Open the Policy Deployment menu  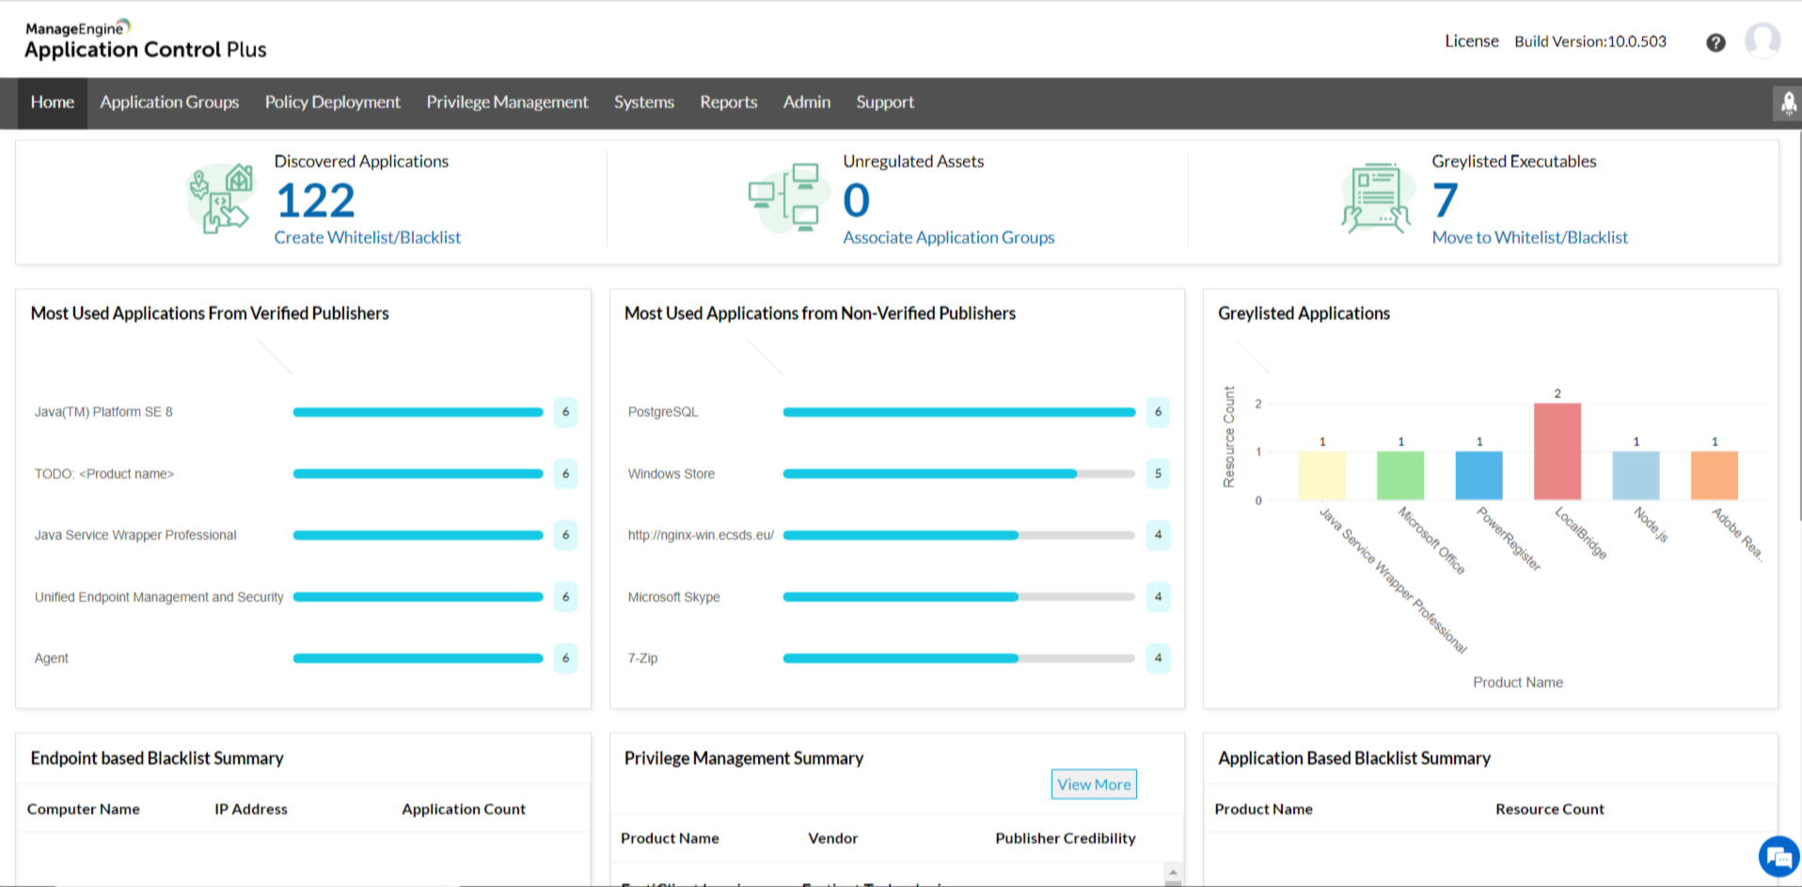point(332,103)
